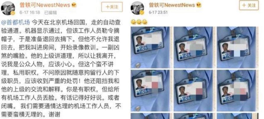Click the verified badge on right avatar
The image size is (264, 119).
[142, 13]
